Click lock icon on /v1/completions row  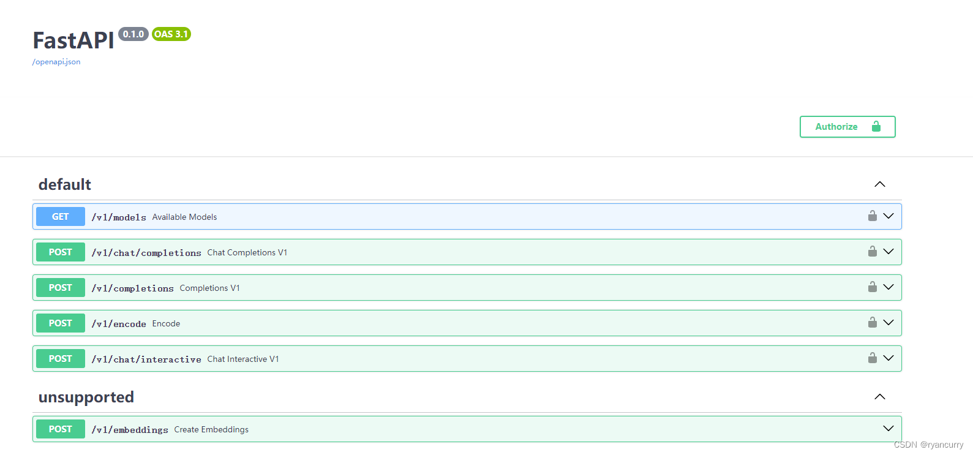tap(873, 287)
